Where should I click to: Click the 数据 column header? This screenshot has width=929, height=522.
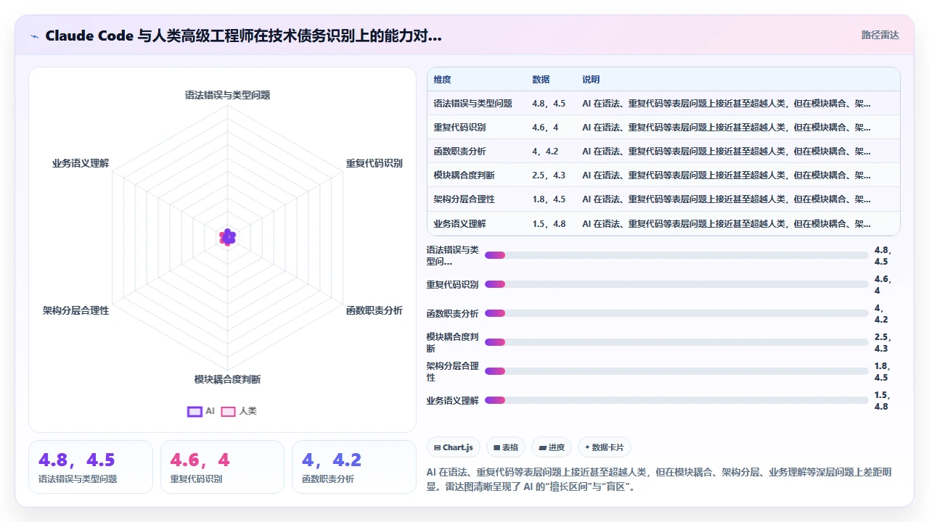541,80
